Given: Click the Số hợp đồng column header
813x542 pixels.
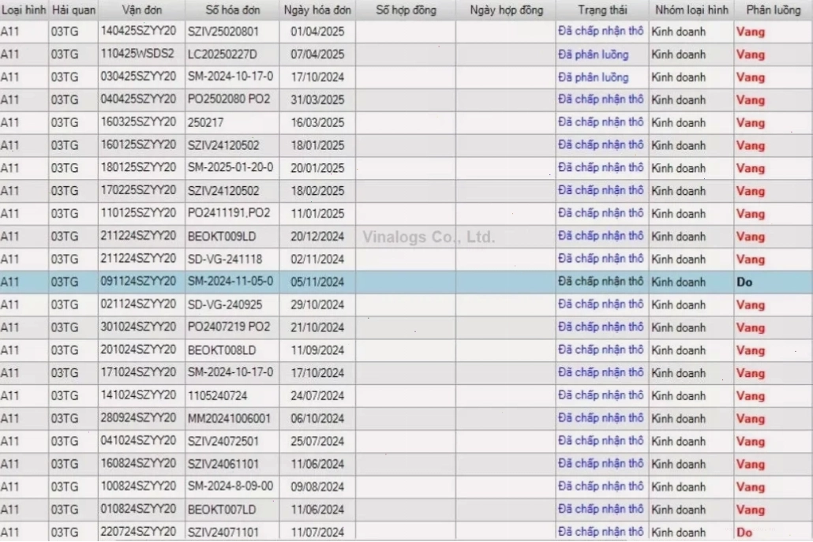Looking at the screenshot, I should (x=406, y=9).
